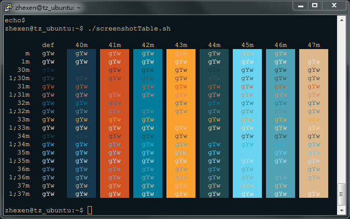Click the '37m' row label
Viewport: 350px width, 219px height.
point(23,185)
